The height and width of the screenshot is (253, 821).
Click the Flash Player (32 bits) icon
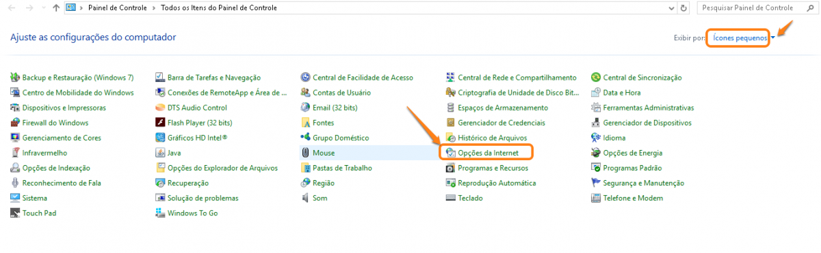[160, 123]
